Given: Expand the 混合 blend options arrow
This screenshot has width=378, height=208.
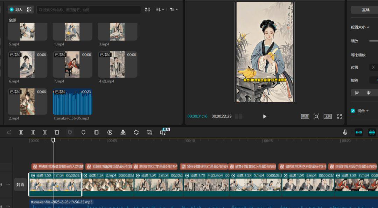Looking at the screenshot, I should [367, 111].
